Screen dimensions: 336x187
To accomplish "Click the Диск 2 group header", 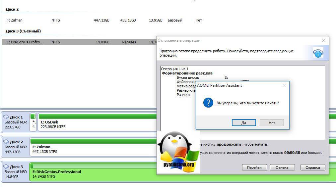I will (12, 9).
